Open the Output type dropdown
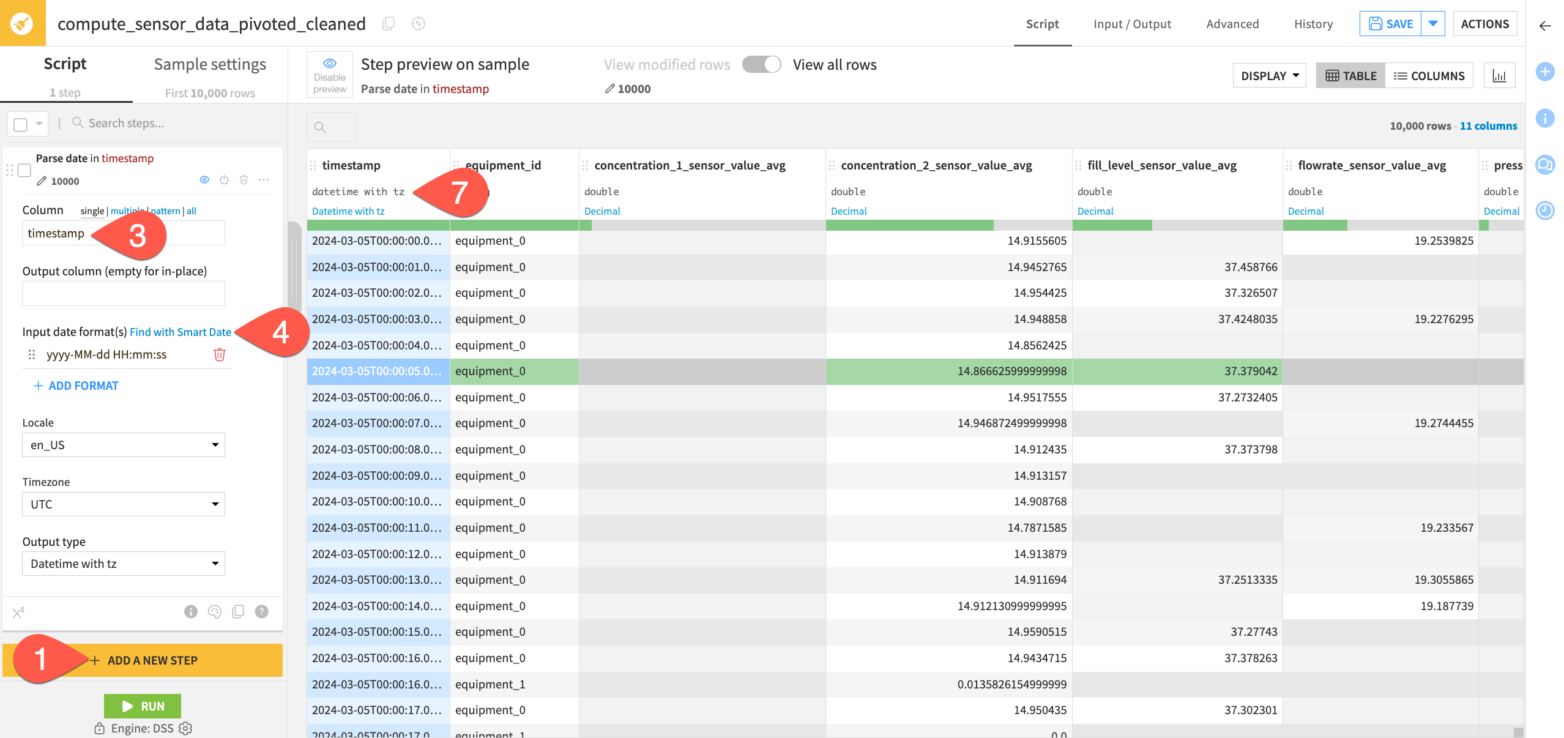 tap(124, 564)
